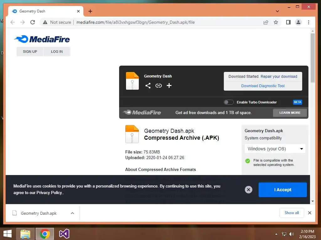321x240 pixels.
Task: Click the Not secure warning icon
Action: coord(45,22)
